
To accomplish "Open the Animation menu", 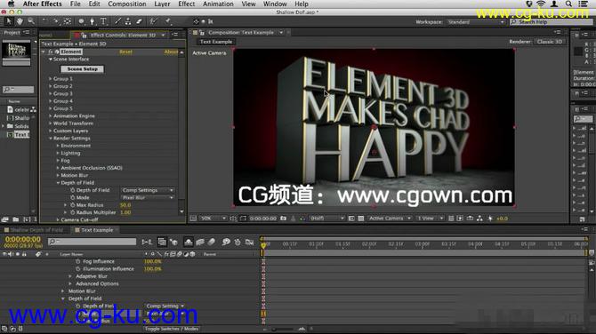I will (x=218, y=4).
